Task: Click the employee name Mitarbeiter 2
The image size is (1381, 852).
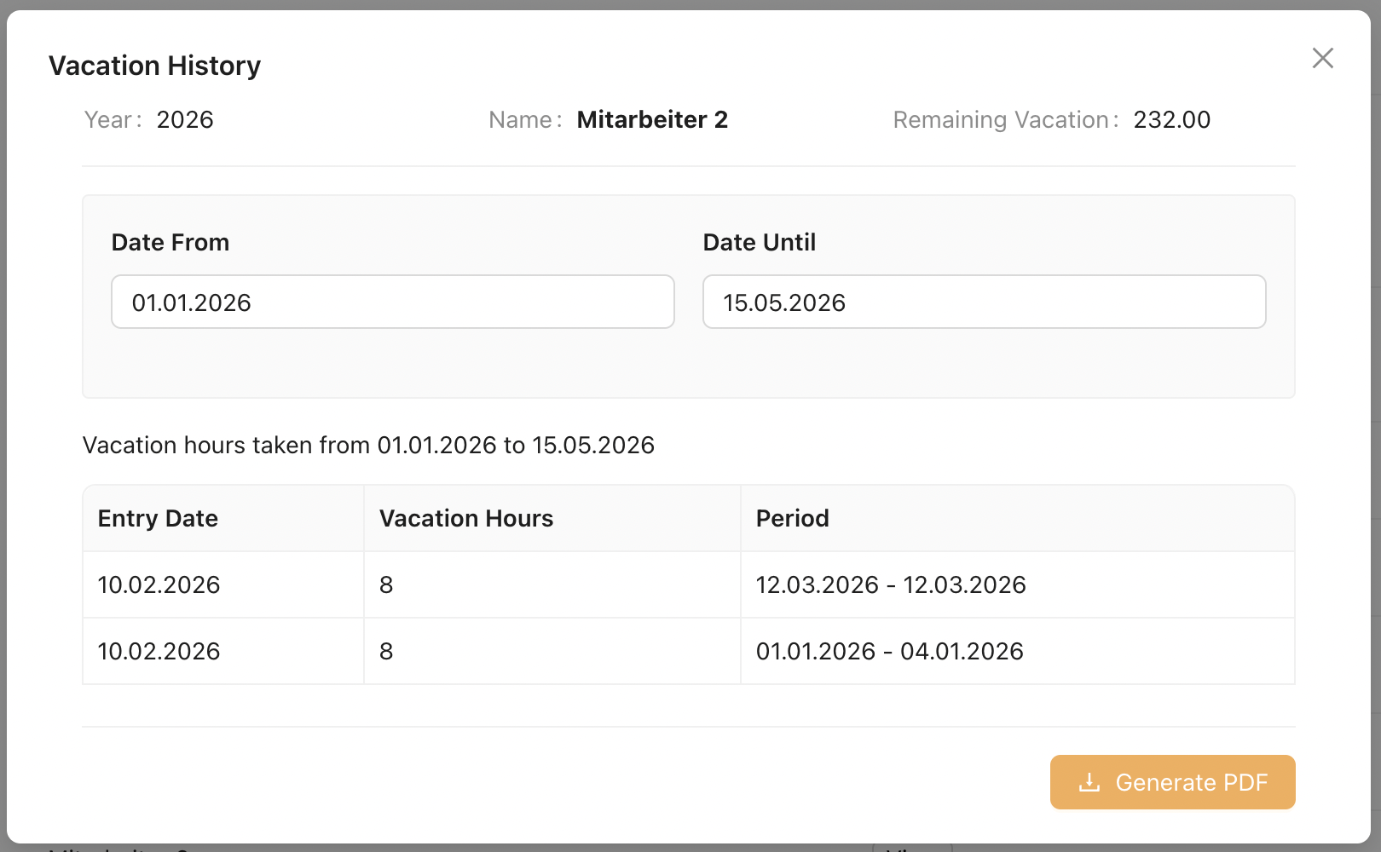Action: pos(652,119)
